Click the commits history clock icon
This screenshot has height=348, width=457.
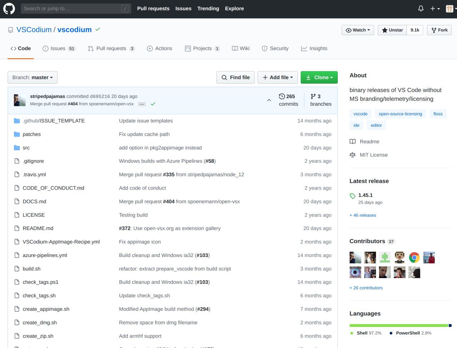coord(282,96)
